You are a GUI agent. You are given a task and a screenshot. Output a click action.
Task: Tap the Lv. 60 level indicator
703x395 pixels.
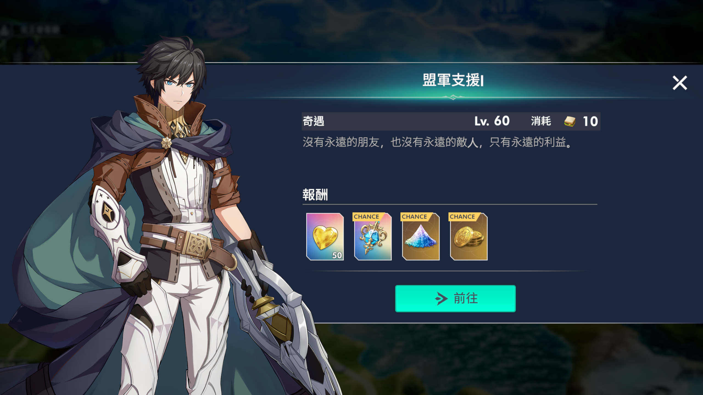492,121
